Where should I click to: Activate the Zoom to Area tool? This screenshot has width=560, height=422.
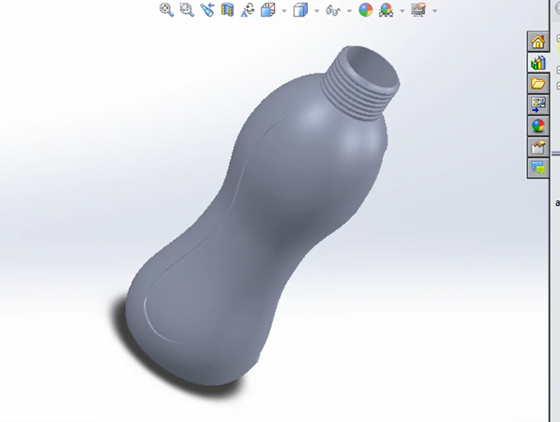(186, 10)
